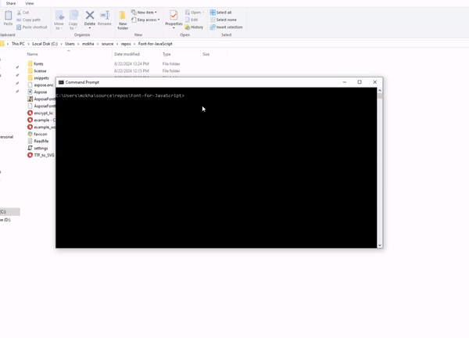Open the History ribbon item
The height and width of the screenshot is (338, 469).
pyautogui.click(x=196, y=27)
